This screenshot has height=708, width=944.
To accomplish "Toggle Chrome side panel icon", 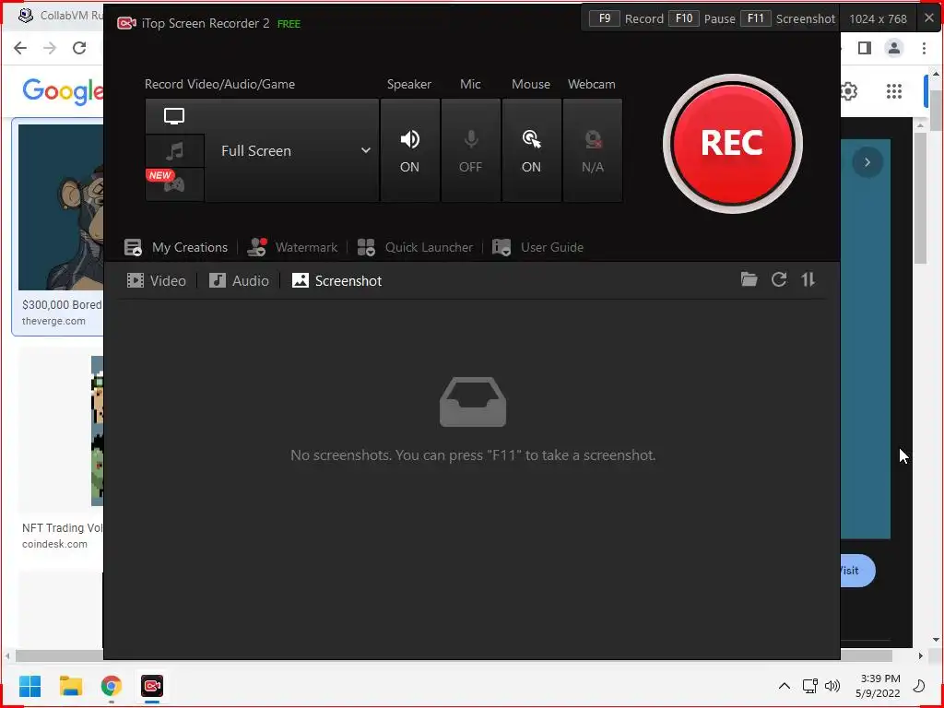I will (x=865, y=48).
